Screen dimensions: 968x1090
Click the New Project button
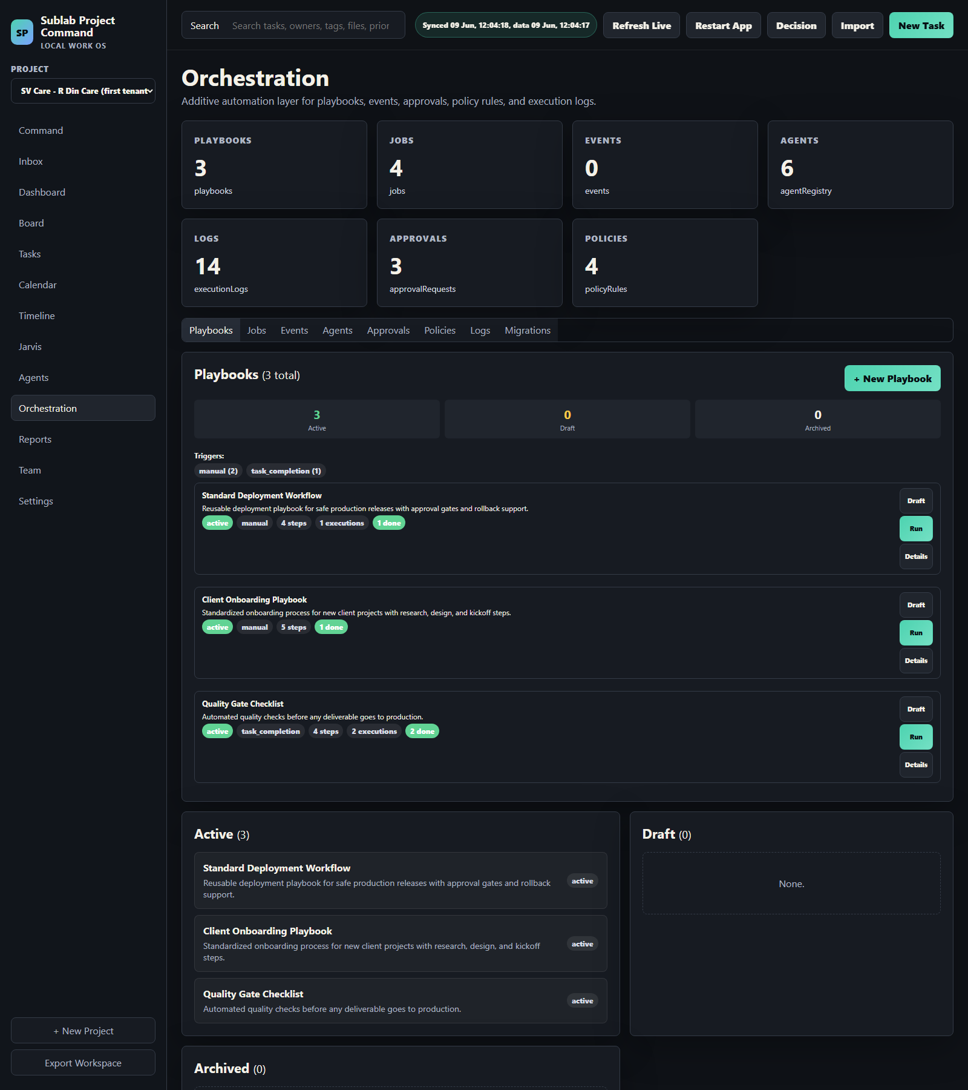coord(83,1031)
